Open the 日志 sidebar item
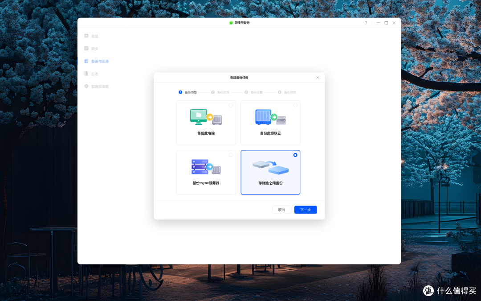 click(91, 74)
